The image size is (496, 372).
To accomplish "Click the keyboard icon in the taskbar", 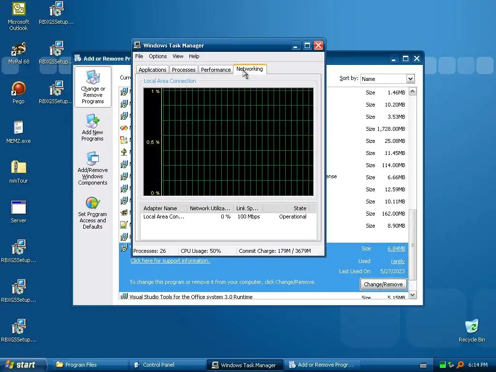I will coord(423,365).
